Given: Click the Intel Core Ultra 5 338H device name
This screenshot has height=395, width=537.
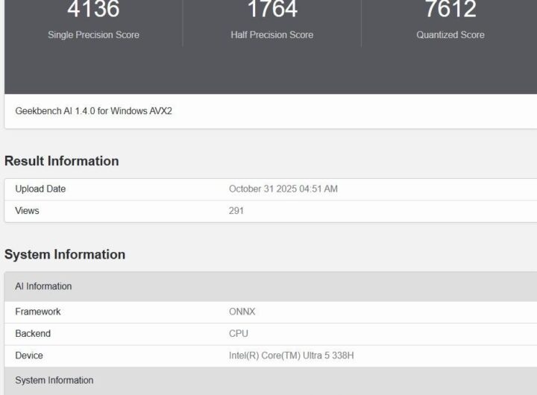Looking at the screenshot, I should coord(291,356).
